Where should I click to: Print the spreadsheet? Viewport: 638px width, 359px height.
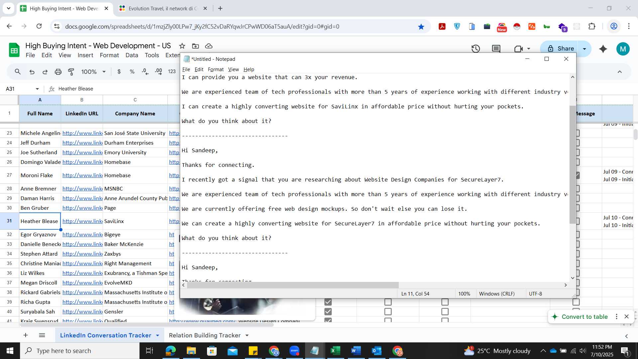[x=58, y=71]
